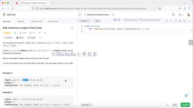
Task: Open the Dynamic Programming II problem list
Action: [96, 15]
